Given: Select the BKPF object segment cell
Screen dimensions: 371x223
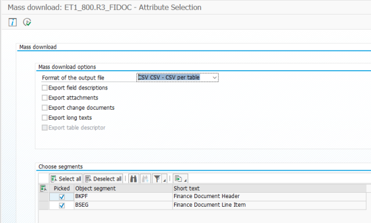Looking at the screenshot, I should pyautogui.click(x=123, y=196).
